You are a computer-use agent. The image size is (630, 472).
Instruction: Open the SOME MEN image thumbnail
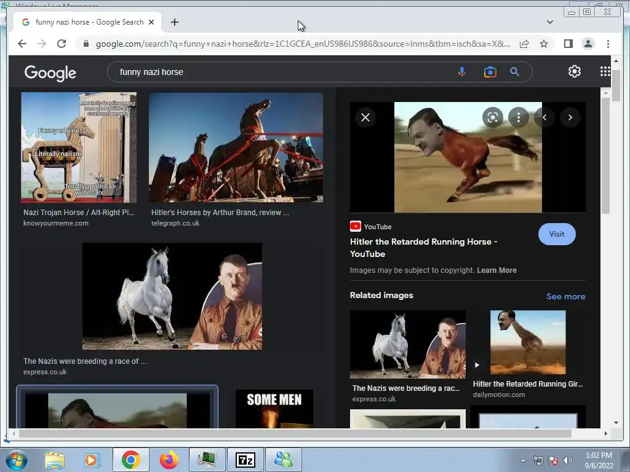pos(274,409)
